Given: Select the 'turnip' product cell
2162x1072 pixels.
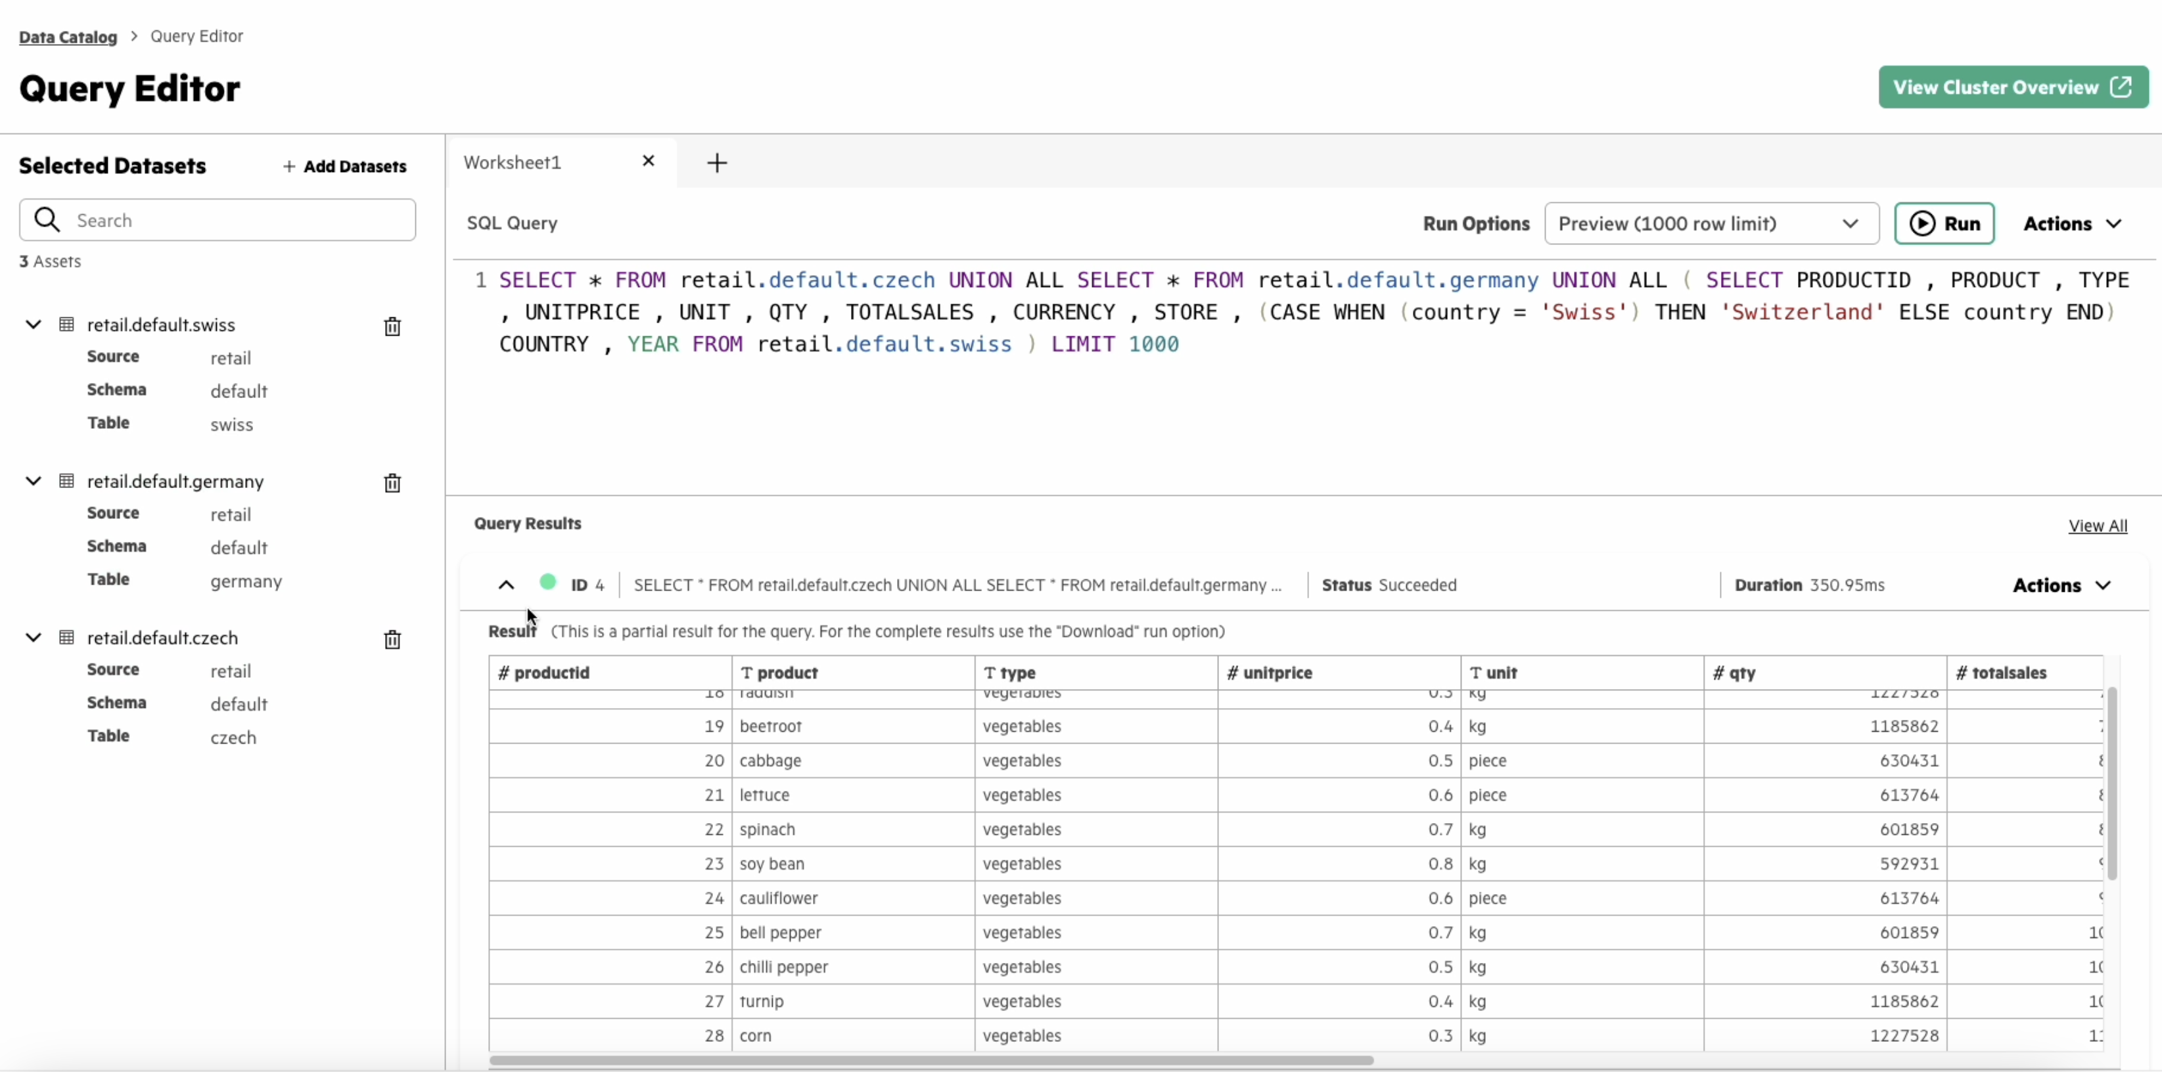Looking at the screenshot, I should pyautogui.click(x=853, y=1002).
